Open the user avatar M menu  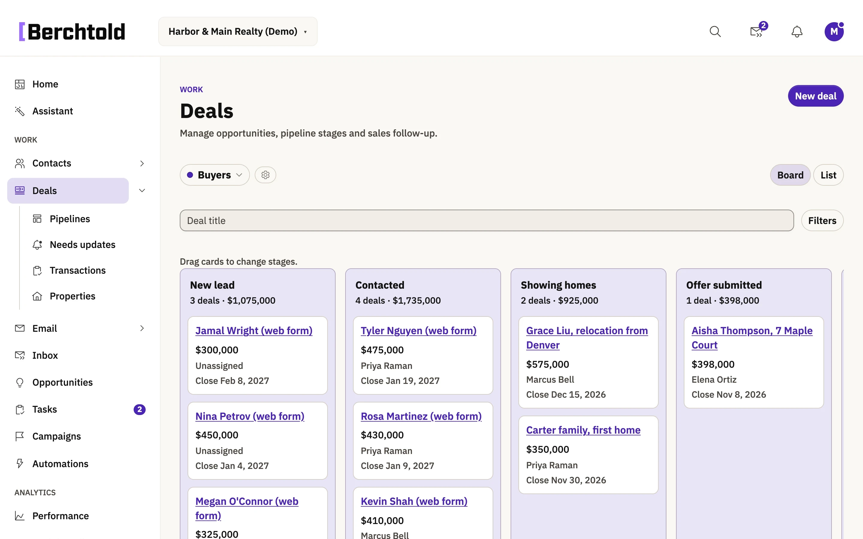[834, 32]
